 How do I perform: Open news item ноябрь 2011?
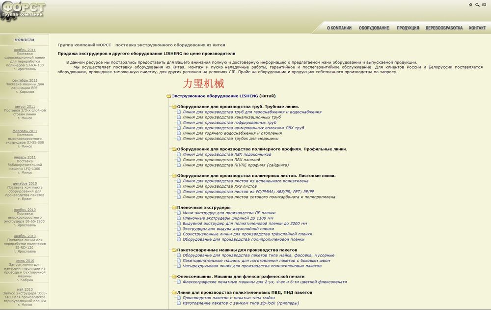point(25,50)
